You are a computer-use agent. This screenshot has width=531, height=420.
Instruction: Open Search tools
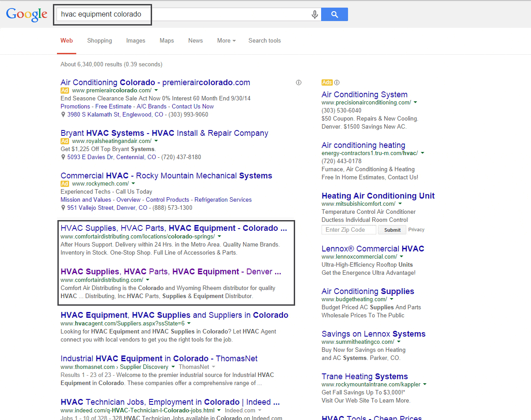(265, 41)
